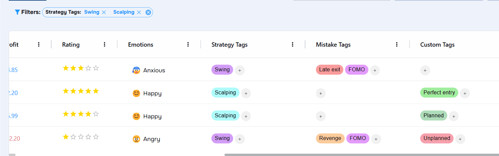Add strategy tag in Angry row

coord(240,139)
